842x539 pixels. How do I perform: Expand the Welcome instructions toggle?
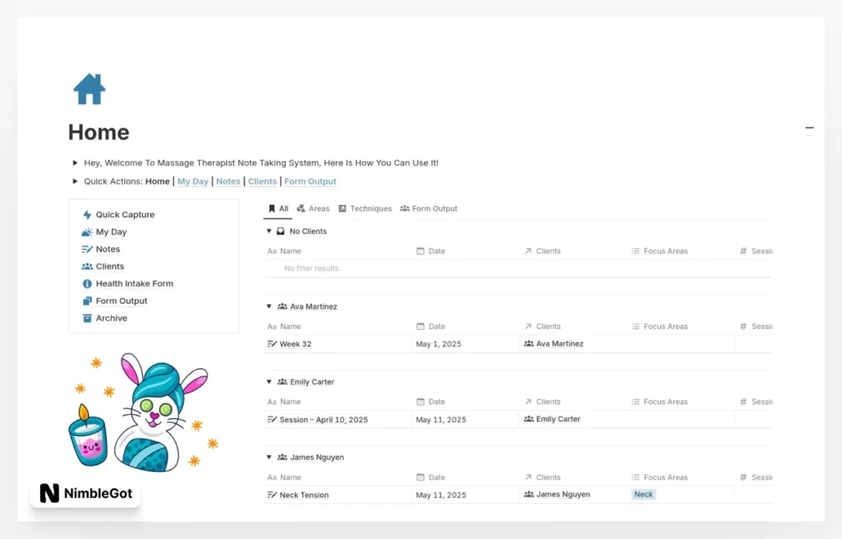[75, 163]
